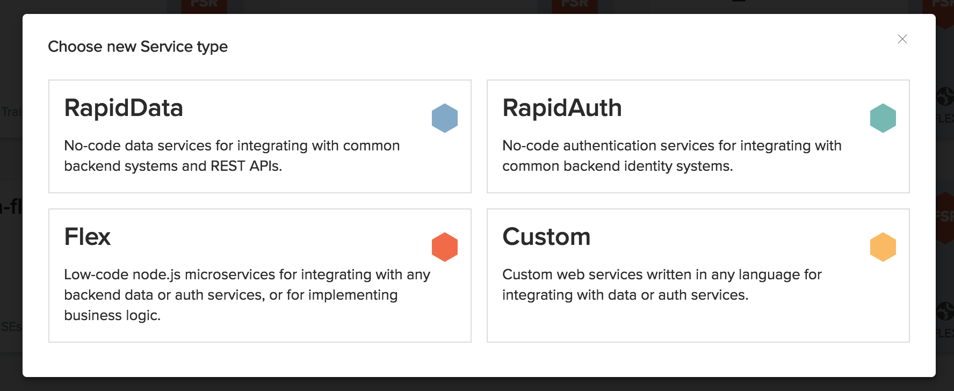Select the Custom service heading
The image size is (954, 391).
[546, 237]
